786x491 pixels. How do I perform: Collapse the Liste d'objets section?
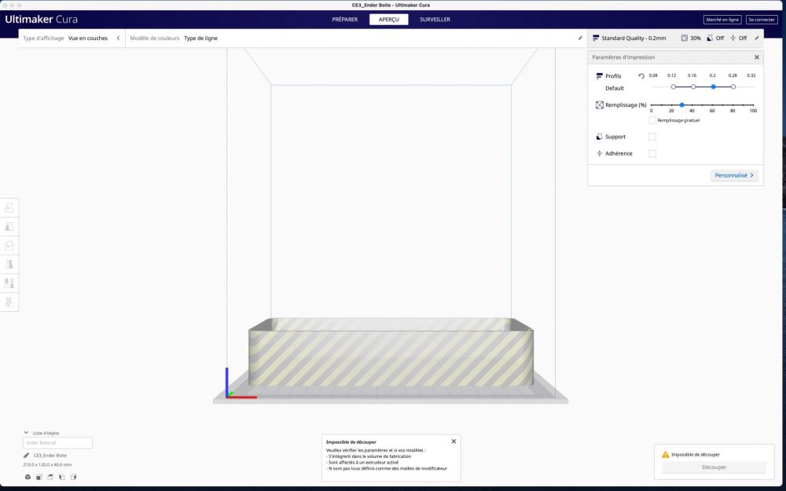[x=26, y=433]
